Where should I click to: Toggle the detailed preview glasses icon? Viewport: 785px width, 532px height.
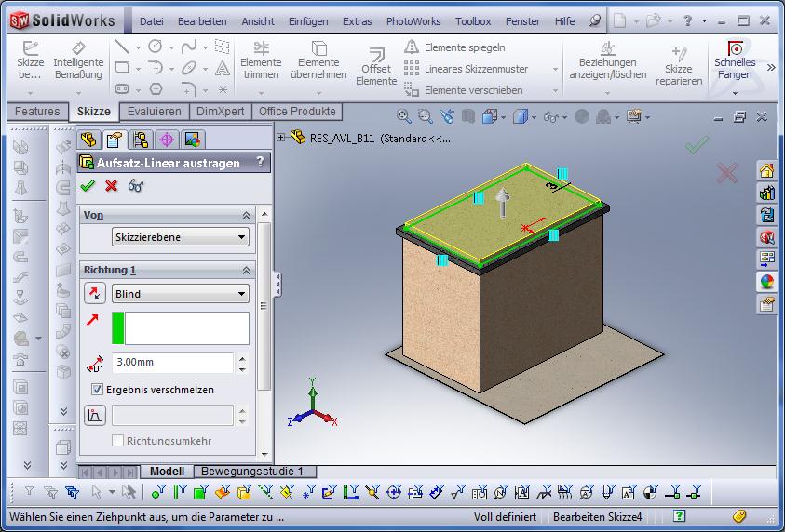pyautogui.click(x=136, y=186)
